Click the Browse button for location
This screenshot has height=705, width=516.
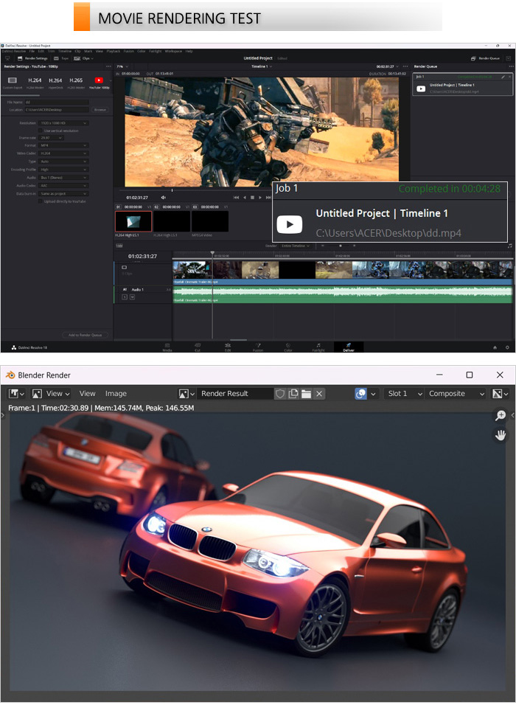(x=100, y=110)
